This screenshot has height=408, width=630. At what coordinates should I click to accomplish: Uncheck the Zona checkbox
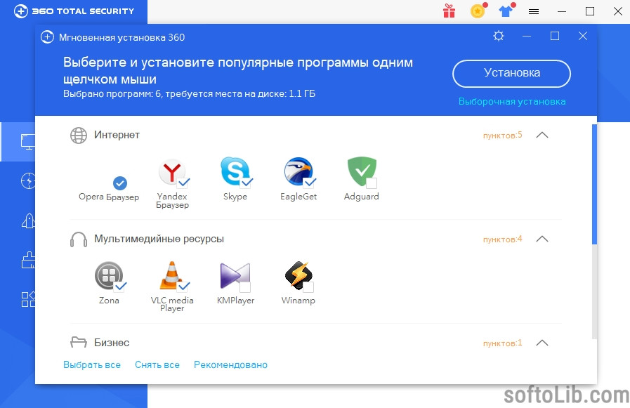pos(119,287)
